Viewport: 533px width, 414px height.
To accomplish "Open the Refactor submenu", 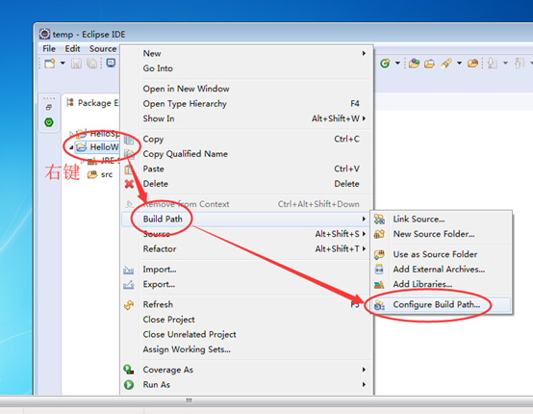I will 247,249.
